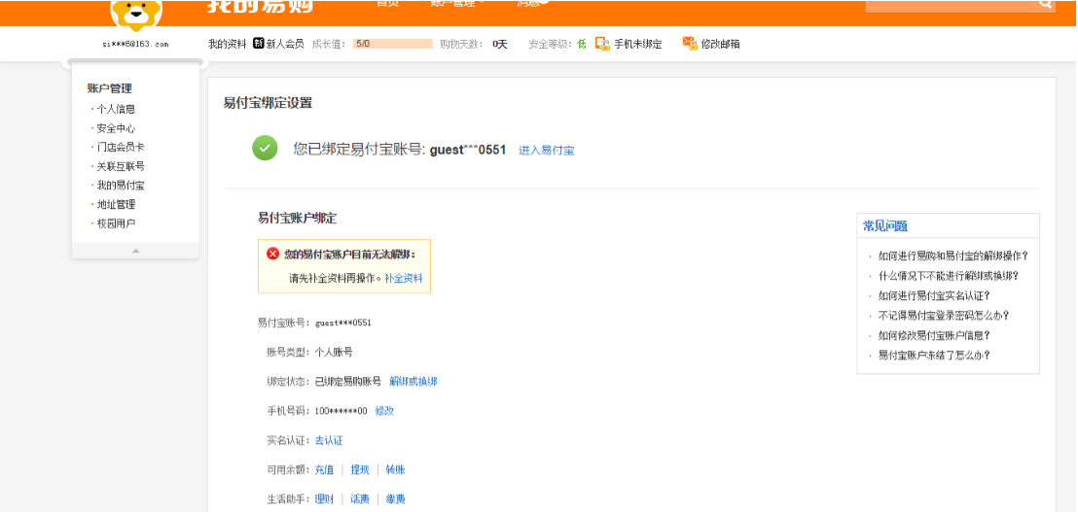Screen dimensions: 1078x512
Task: Select 门店会员卡 in the sidebar
Action: [121, 147]
